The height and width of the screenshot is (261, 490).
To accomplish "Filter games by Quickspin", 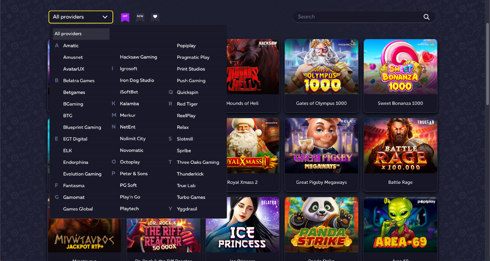I will tap(187, 92).
